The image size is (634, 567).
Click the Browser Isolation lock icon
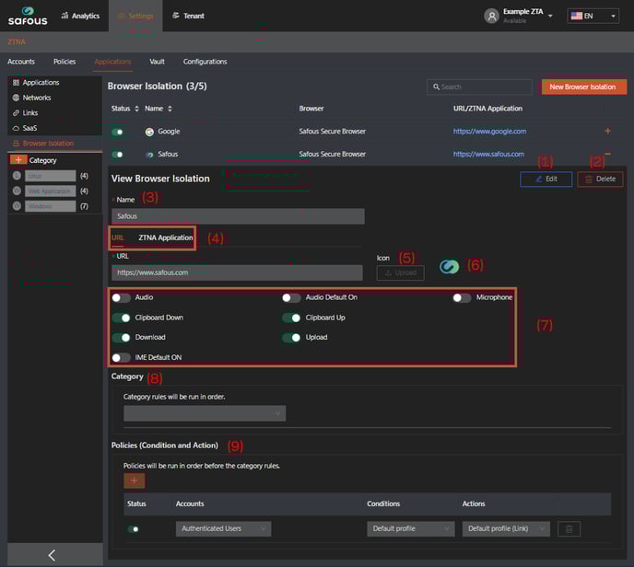coord(16,144)
